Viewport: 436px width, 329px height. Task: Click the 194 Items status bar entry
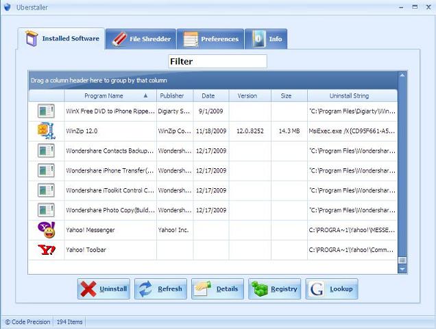point(69,321)
